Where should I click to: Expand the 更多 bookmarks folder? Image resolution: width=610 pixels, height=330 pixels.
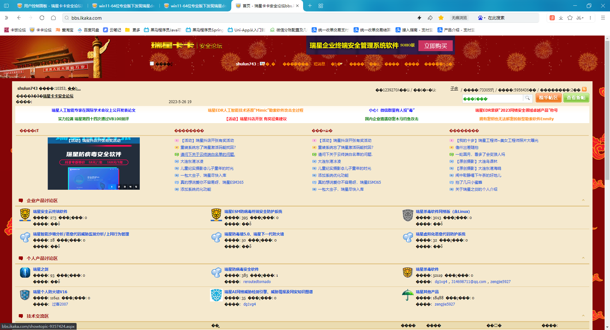[133, 30]
